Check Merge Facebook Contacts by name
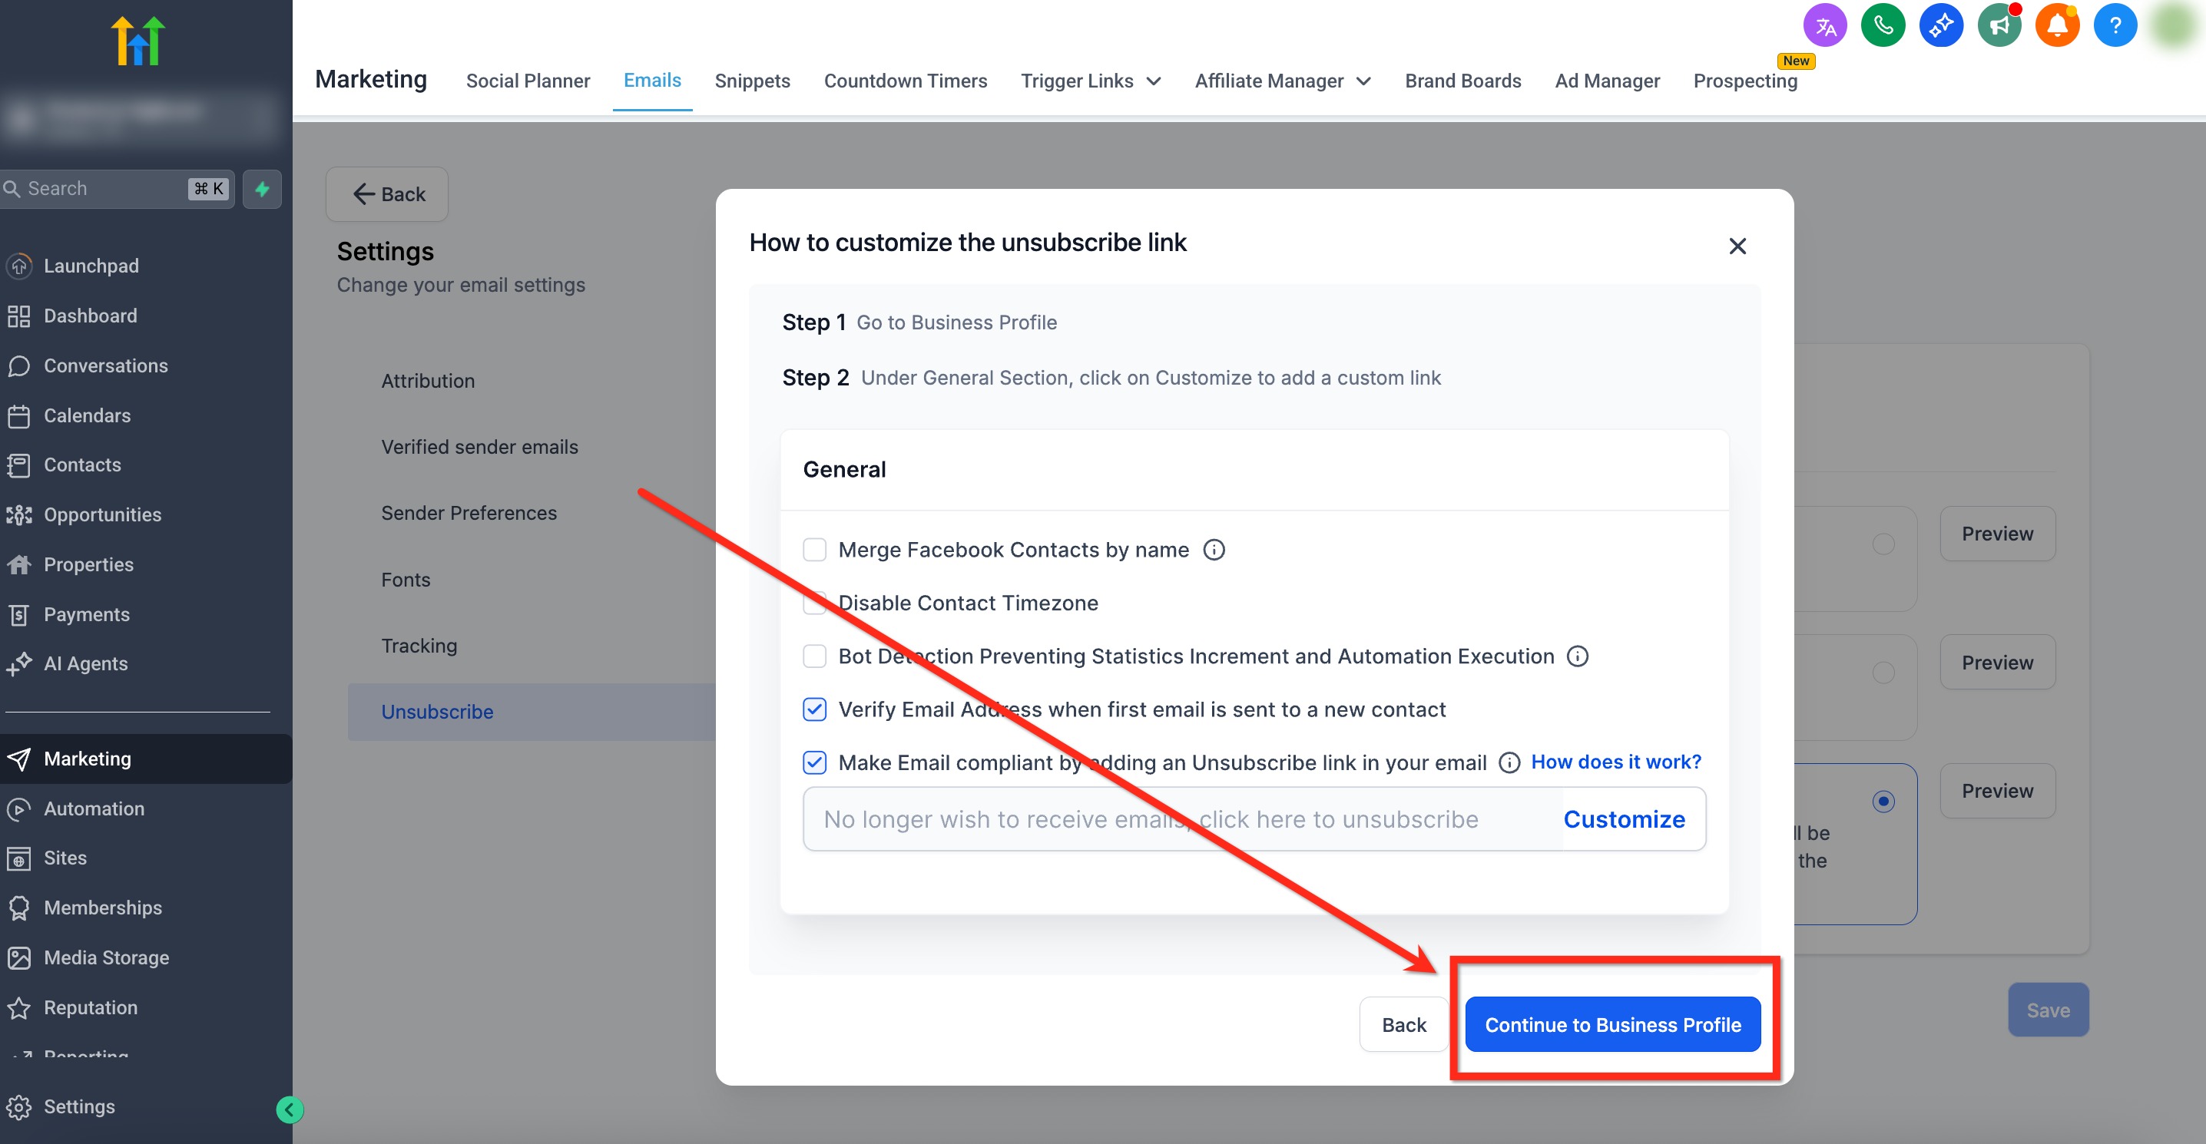This screenshot has height=1144, width=2206. [x=814, y=550]
